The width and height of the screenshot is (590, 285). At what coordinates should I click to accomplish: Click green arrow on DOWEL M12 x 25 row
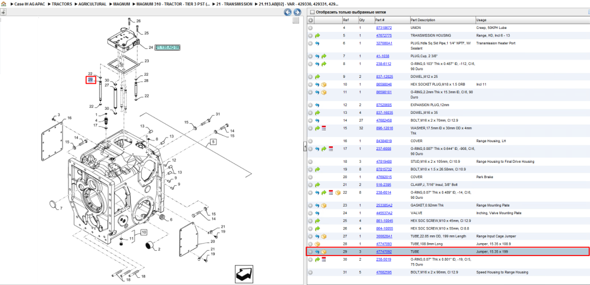[x=317, y=77]
